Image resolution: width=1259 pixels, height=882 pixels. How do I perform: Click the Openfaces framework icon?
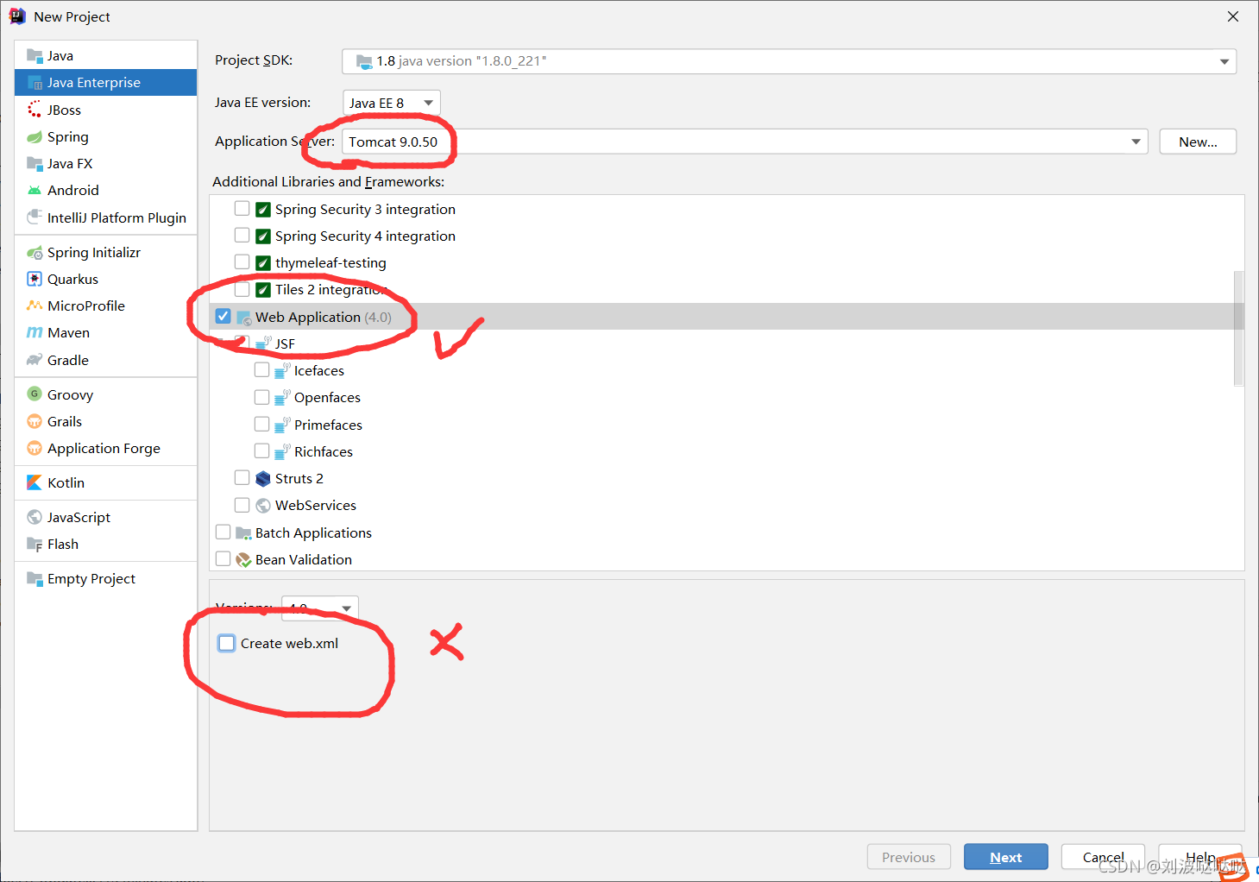point(282,398)
